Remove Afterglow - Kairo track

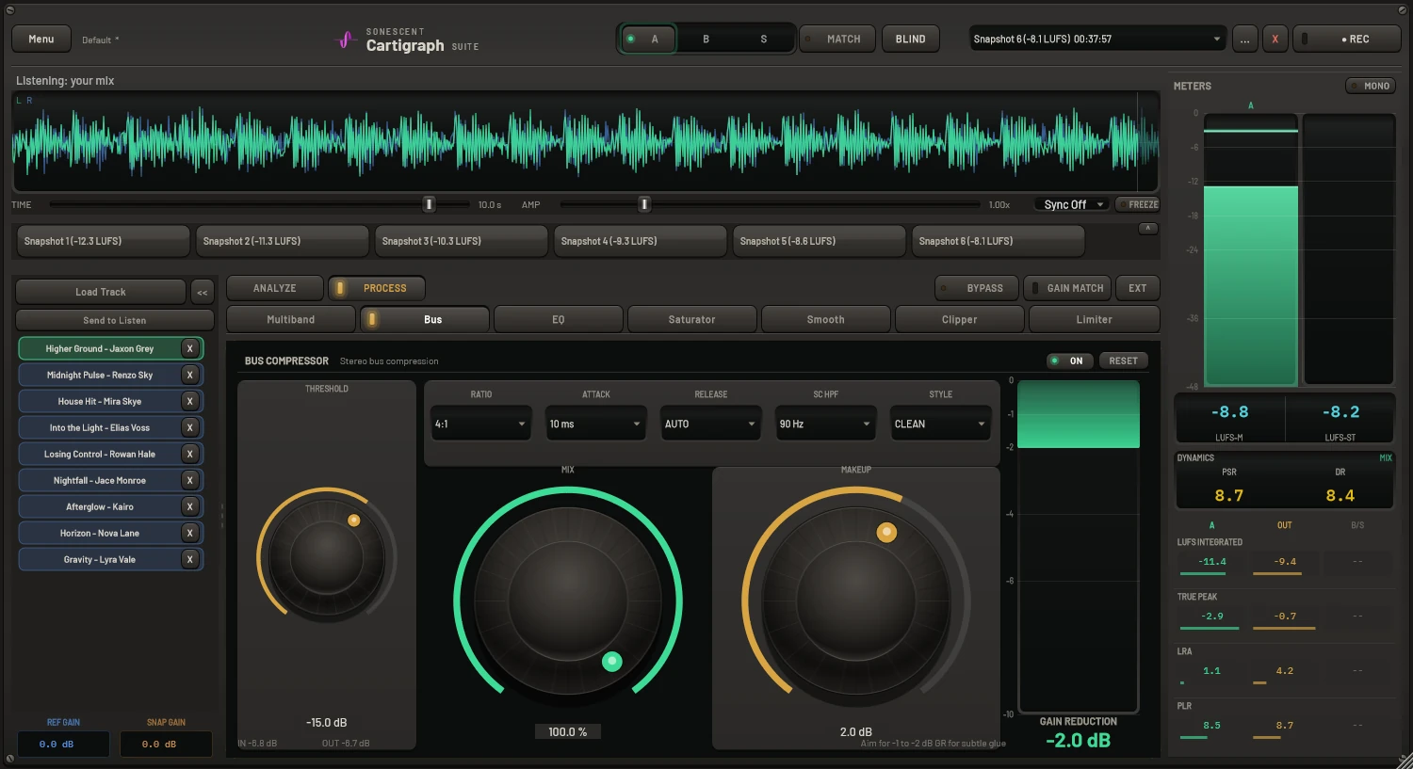(190, 506)
